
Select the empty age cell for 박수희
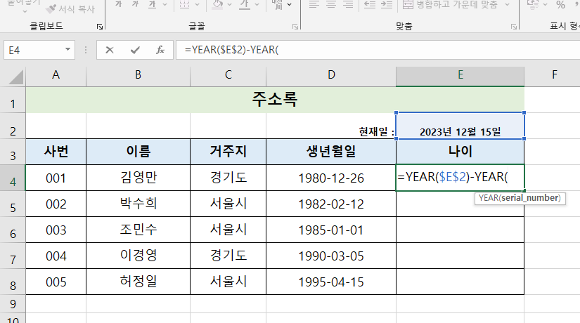460,204
